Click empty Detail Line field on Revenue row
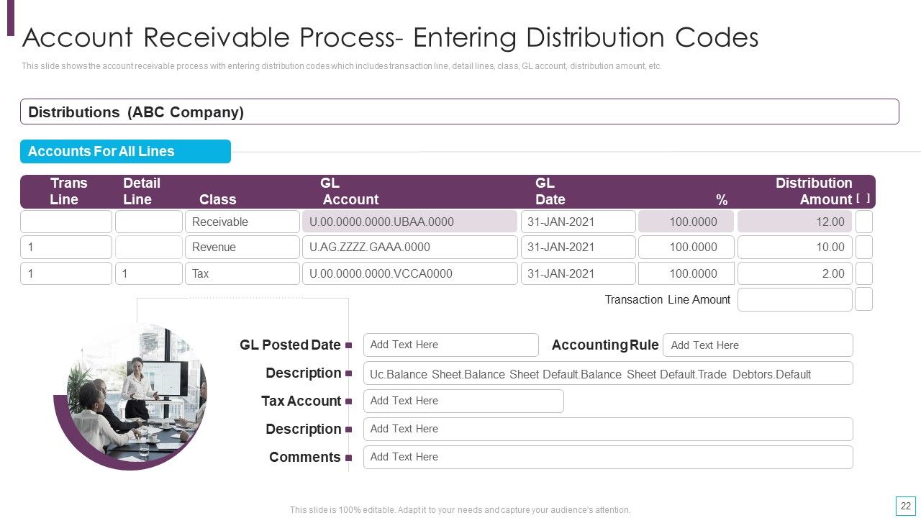Image resolution: width=921 pixels, height=518 pixels. (149, 247)
